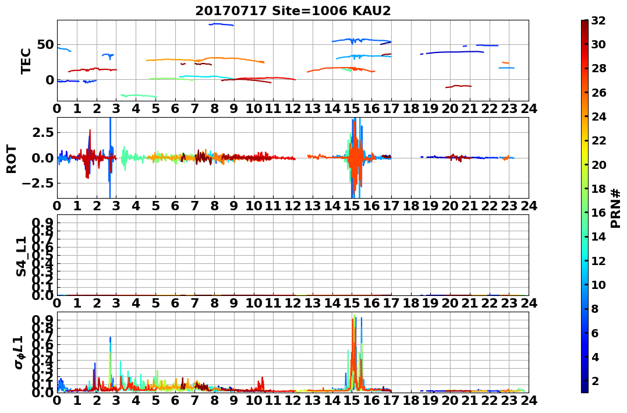Click the 26 tick on the PRN colorbar

coord(598,93)
